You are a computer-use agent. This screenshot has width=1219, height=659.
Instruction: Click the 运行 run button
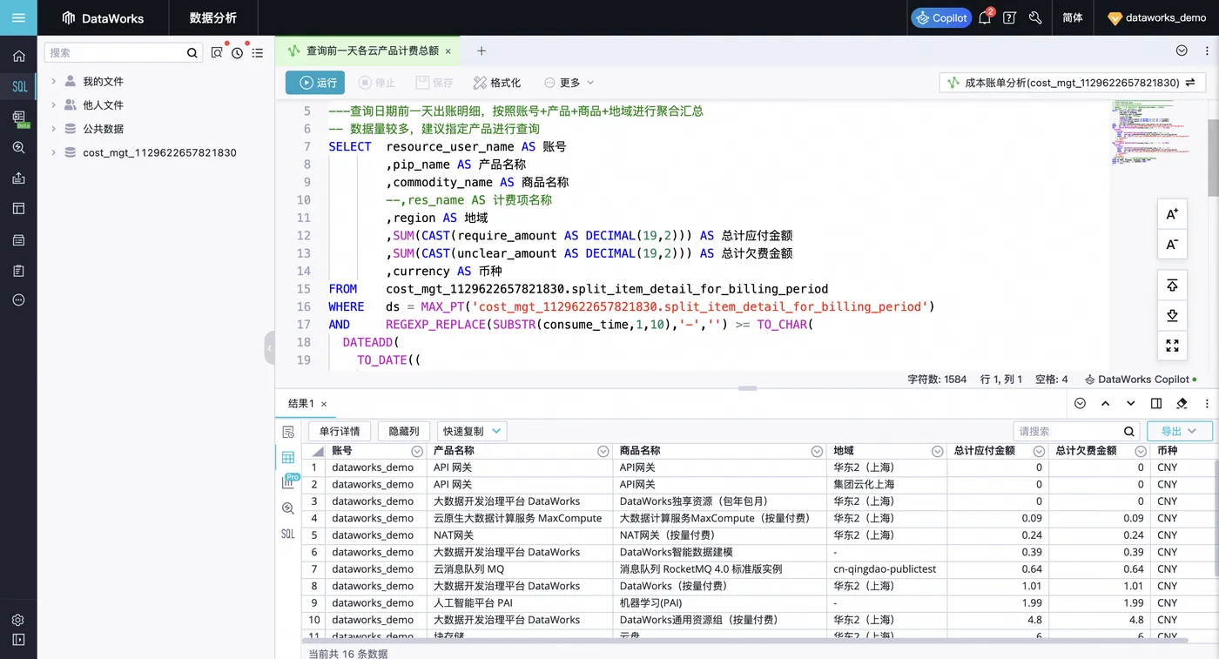[316, 83]
